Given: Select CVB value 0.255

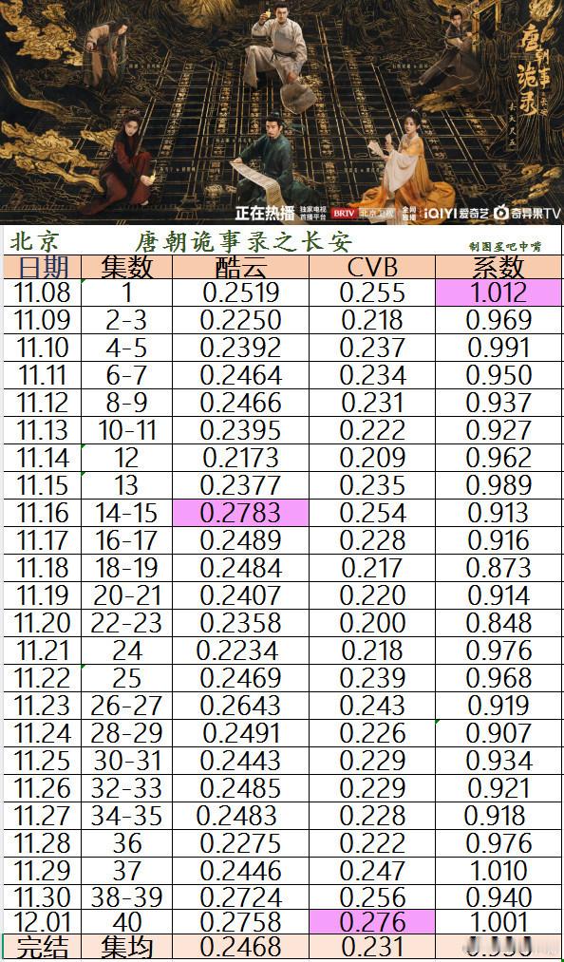Looking at the screenshot, I should pyautogui.click(x=372, y=292).
